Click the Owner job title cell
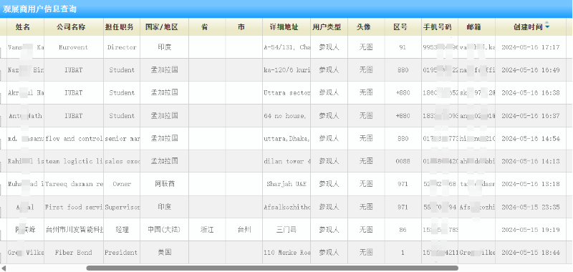This screenshot has width=573, height=272. (x=122, y=184)
